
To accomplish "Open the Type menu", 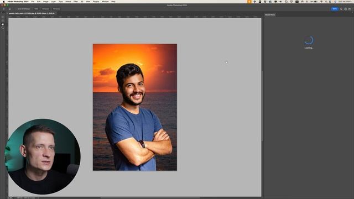I will coord(61,2).
